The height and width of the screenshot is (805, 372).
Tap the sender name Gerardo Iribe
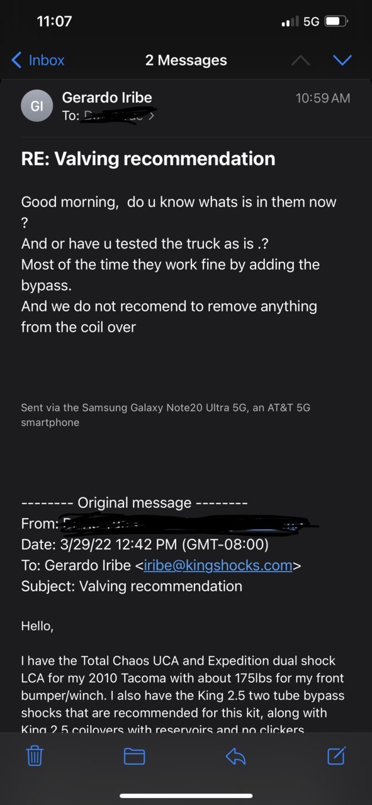(x=107, y=98)
